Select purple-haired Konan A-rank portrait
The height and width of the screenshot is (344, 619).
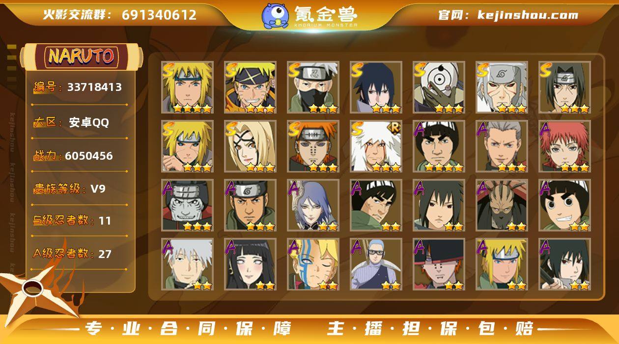[x=313, y=205]
